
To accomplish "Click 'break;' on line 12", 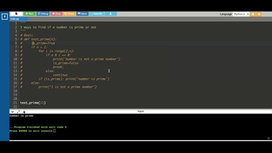I will [59, 67].
